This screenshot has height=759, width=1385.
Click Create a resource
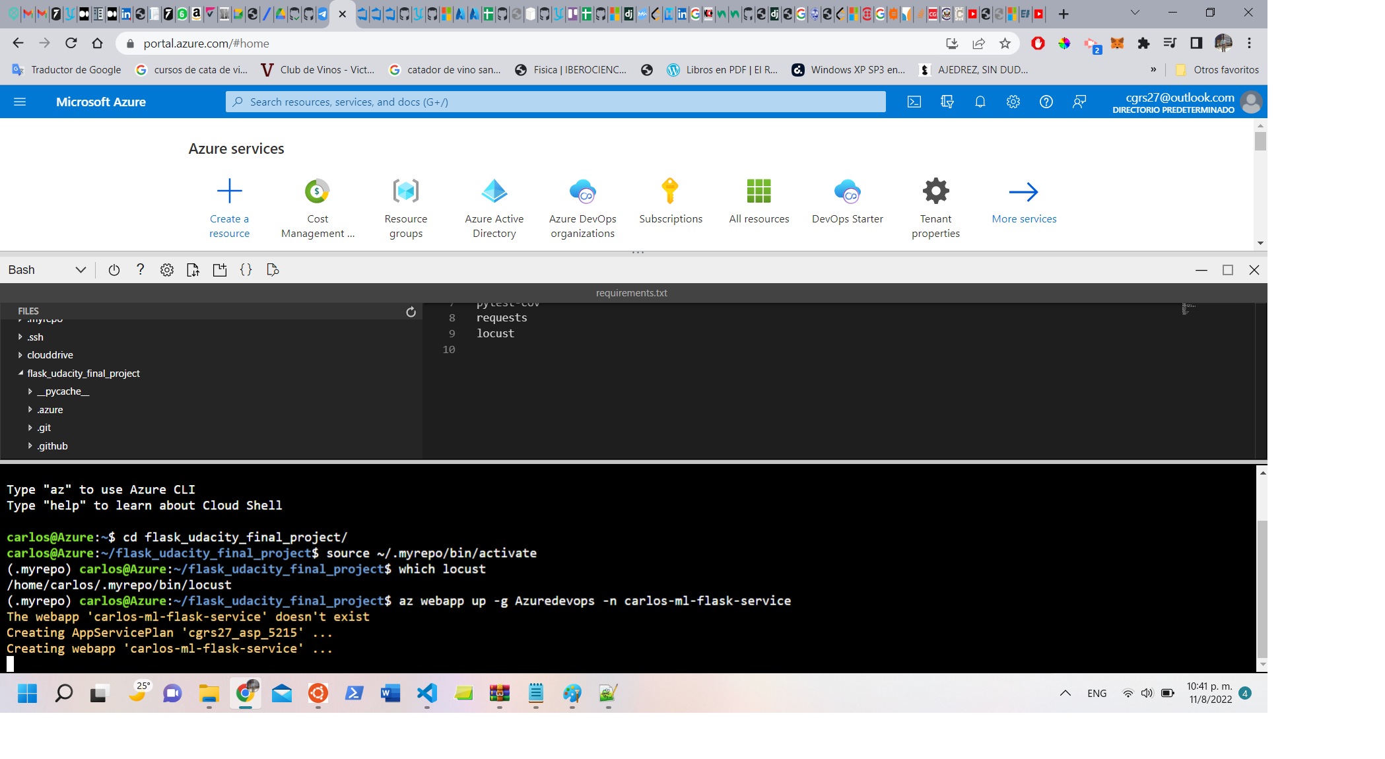pos(228,207)
